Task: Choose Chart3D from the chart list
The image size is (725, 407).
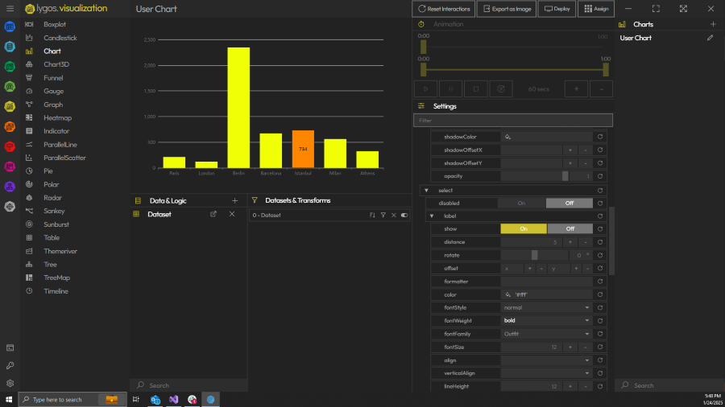Action: click(x=56, y=64)
